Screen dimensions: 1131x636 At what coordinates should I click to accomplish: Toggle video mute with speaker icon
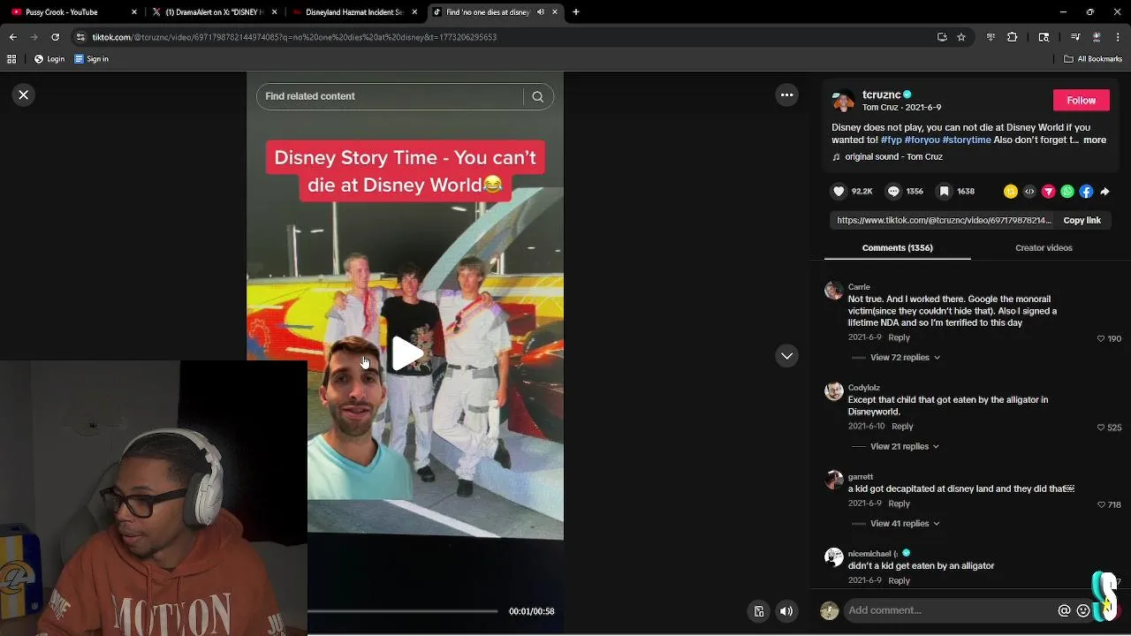point(786,611)
